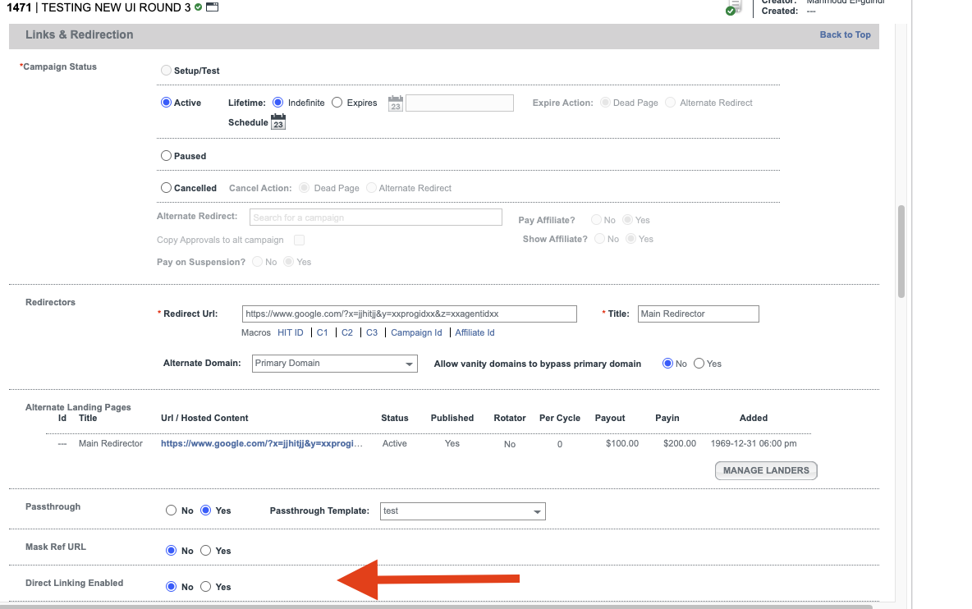
Task: Click the Alternate Redirect campaign search field
Action: click(376, 217)
